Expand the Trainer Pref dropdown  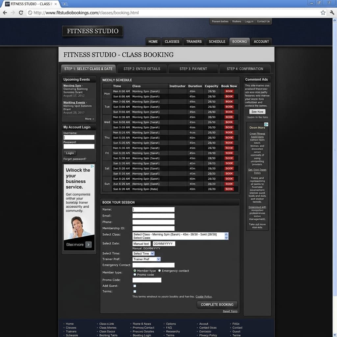point(146,259)
